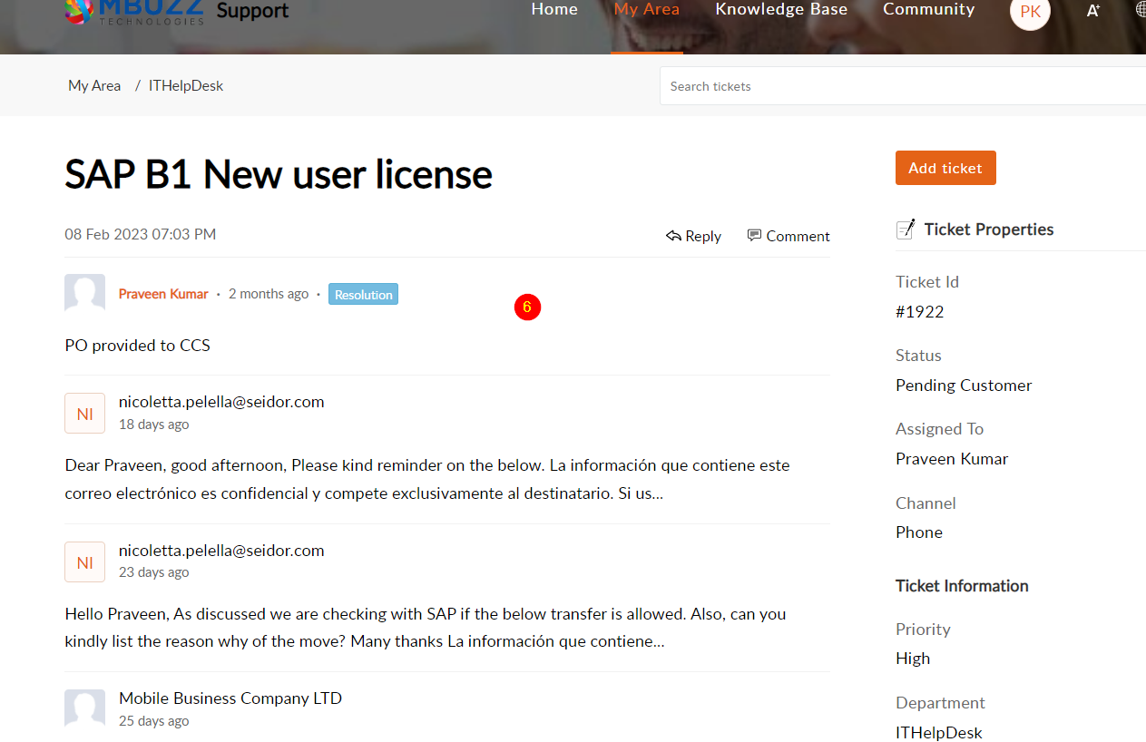Open Praveen Kumar author link
The height and width of the screenshot is (742, 1146).
click(x=163, y=294)
